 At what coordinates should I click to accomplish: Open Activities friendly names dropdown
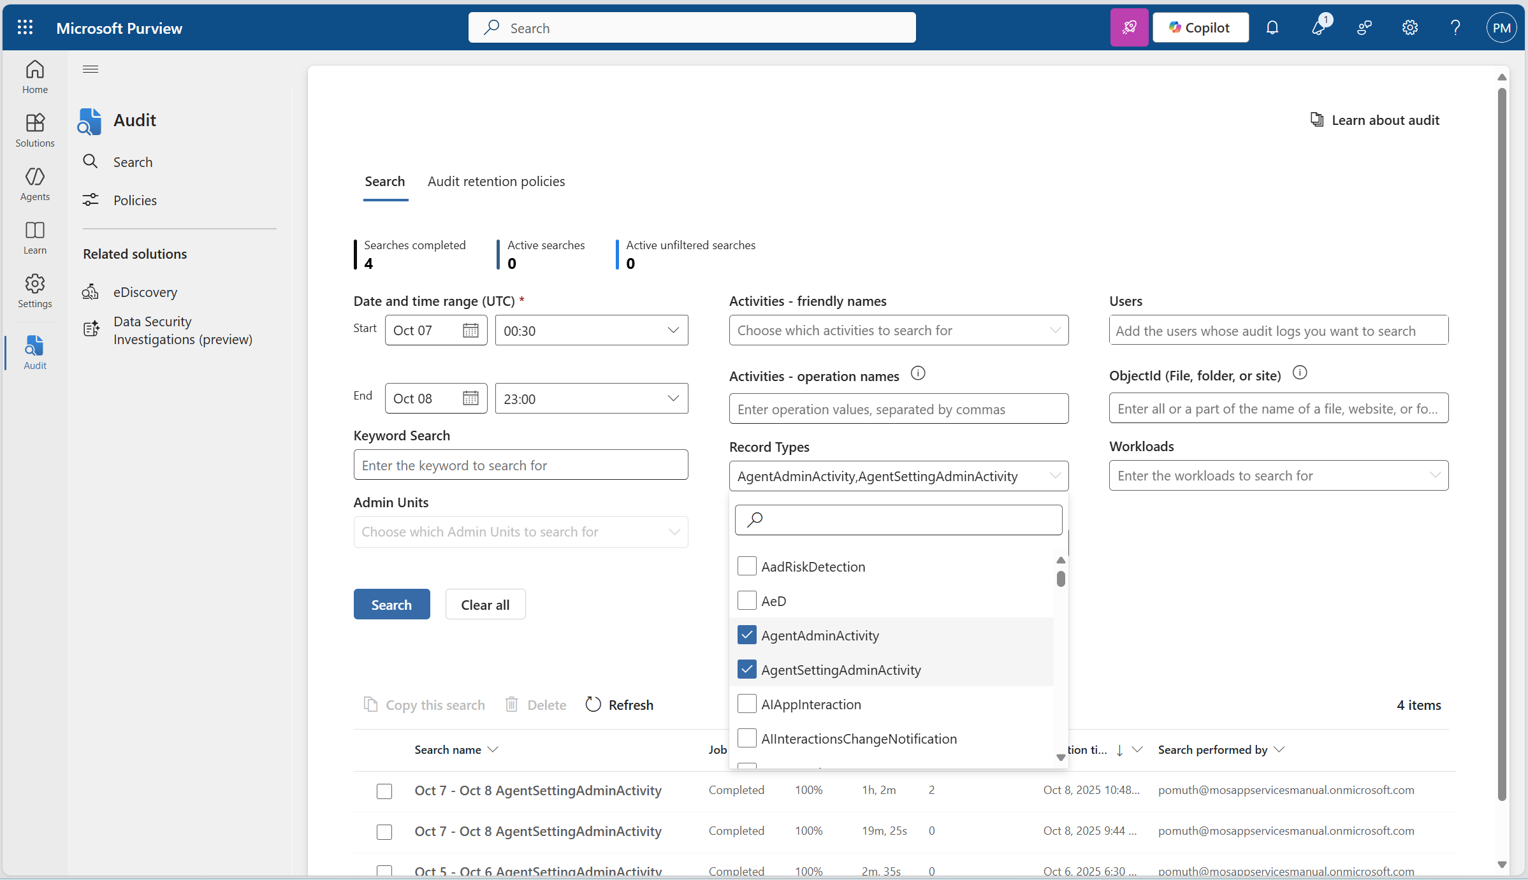coord(898,330)
